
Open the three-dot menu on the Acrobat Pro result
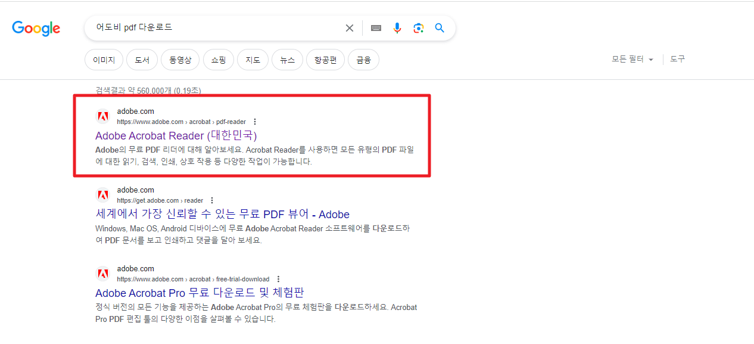(278, 279)
